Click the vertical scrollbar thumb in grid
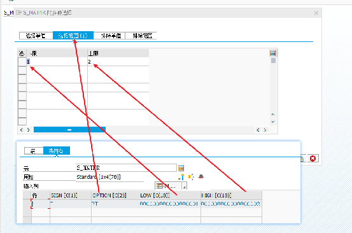352x233 pixels. 273,60
